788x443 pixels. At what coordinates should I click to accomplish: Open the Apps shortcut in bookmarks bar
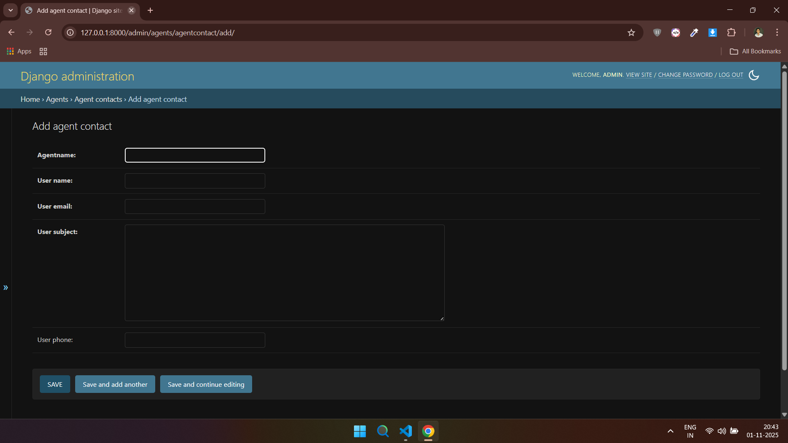19,51
